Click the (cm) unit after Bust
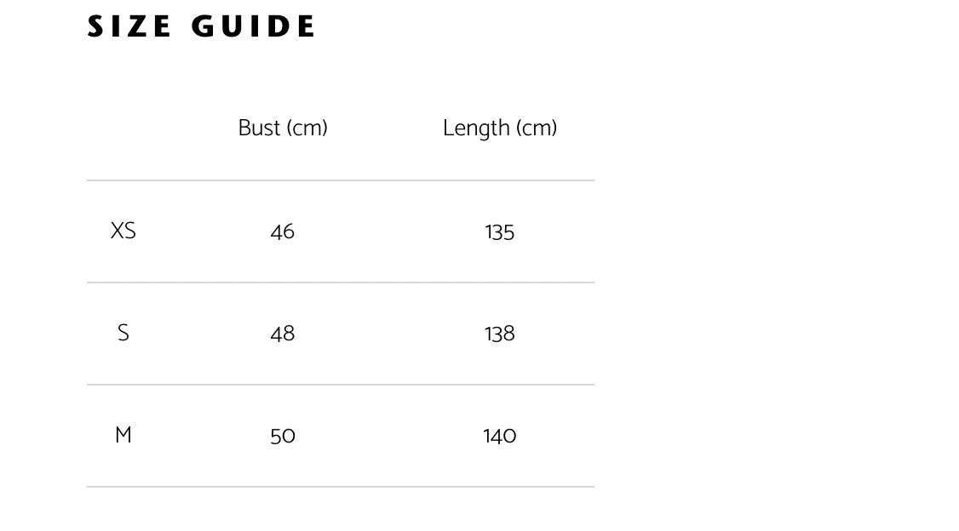 coord(307,128)
